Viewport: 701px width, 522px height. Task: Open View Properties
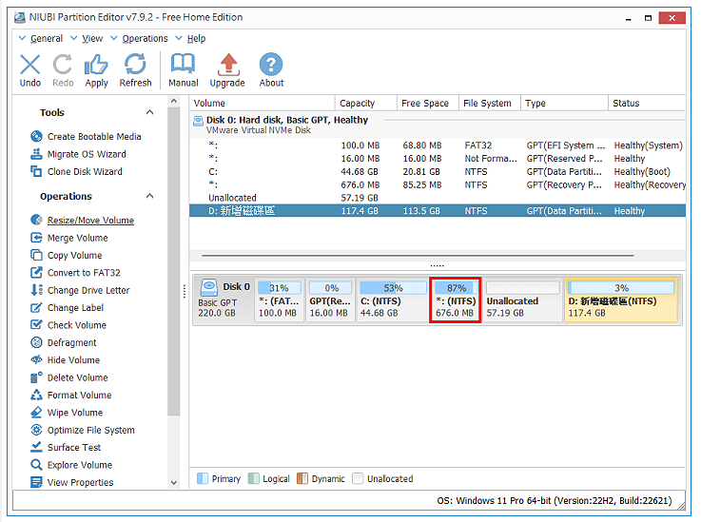[x=72, y=482]
